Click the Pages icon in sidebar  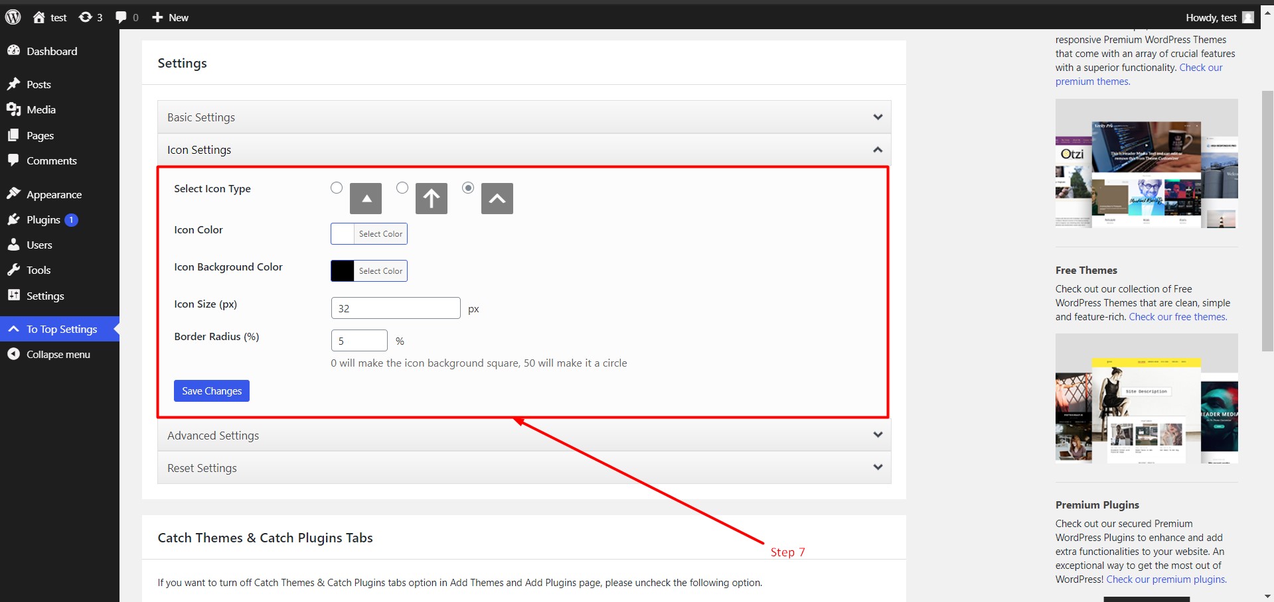[13, 135]
